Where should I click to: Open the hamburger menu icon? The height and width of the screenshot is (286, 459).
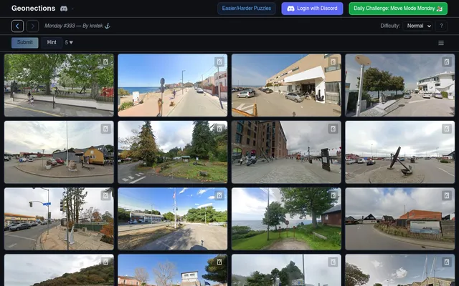(x=441, y=43)
